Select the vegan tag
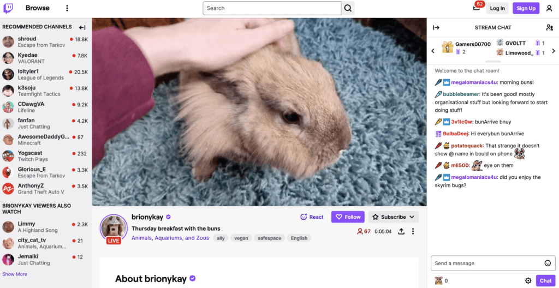 coord(241,238)
